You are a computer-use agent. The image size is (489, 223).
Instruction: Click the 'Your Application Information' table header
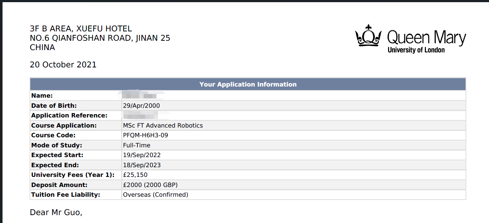click(x=248, y=84)
